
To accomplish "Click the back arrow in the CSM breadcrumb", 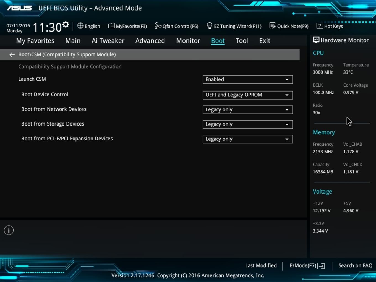I will [12, 55].
